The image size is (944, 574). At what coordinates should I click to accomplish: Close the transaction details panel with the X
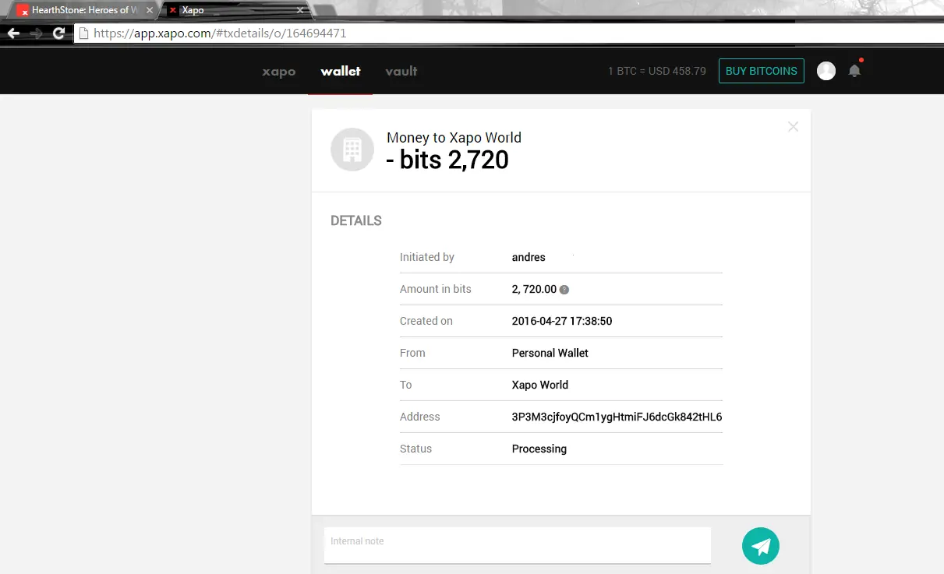pos(793,126)
